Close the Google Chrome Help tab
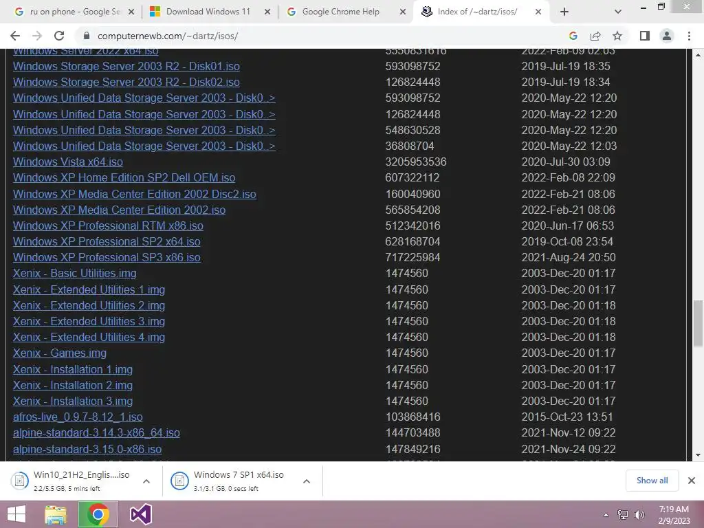Viewport: 704px width, 528px height. tap(403, 12)
